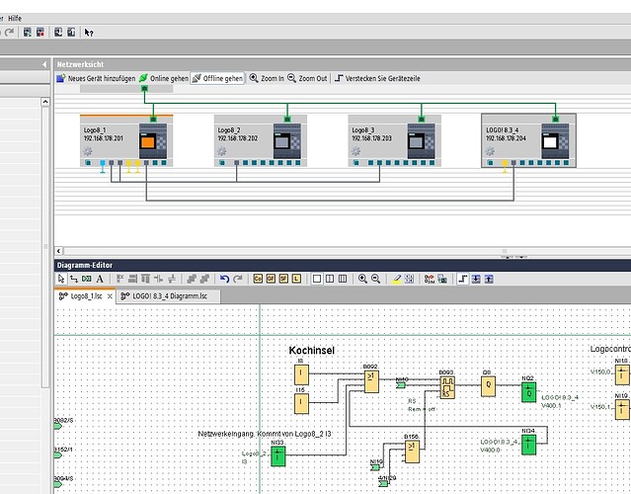Select the green NQ2 network output block
This screenshot has width=631, height=494.
[x=528, y=391]
